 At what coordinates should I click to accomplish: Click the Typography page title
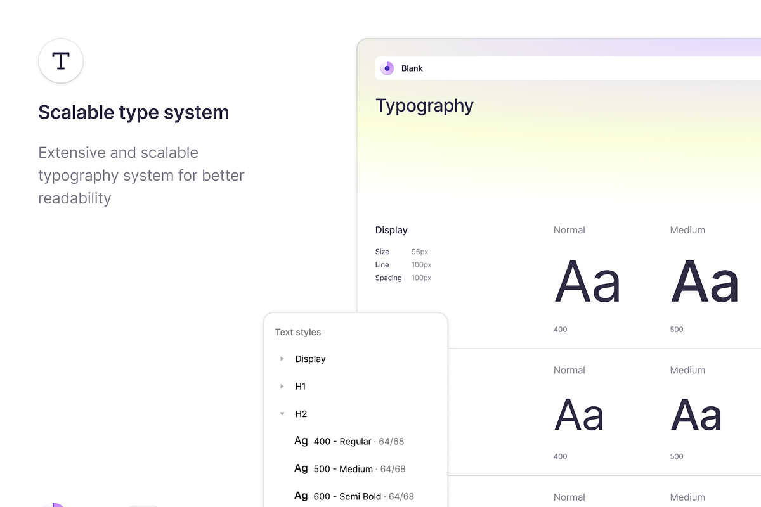[x=424, y=106]
